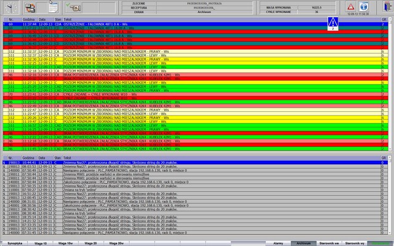The image size is (394, 246).
Task: Select system log row at 08:03:53
Action: click(196, 167)
